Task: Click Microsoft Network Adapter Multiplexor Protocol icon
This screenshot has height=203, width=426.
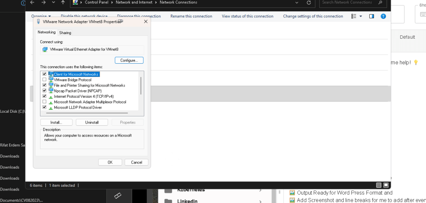Action: coord(51,102)
